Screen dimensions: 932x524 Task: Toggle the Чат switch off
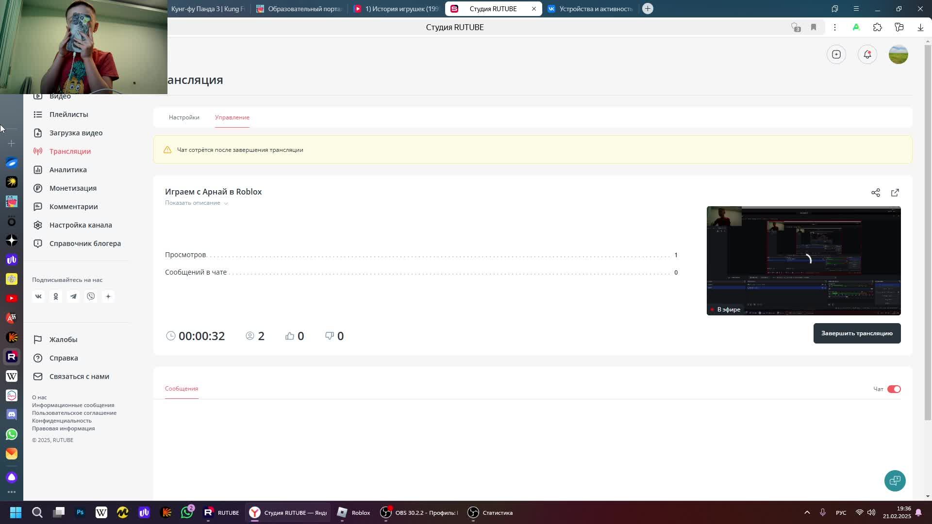pos(894,389)
